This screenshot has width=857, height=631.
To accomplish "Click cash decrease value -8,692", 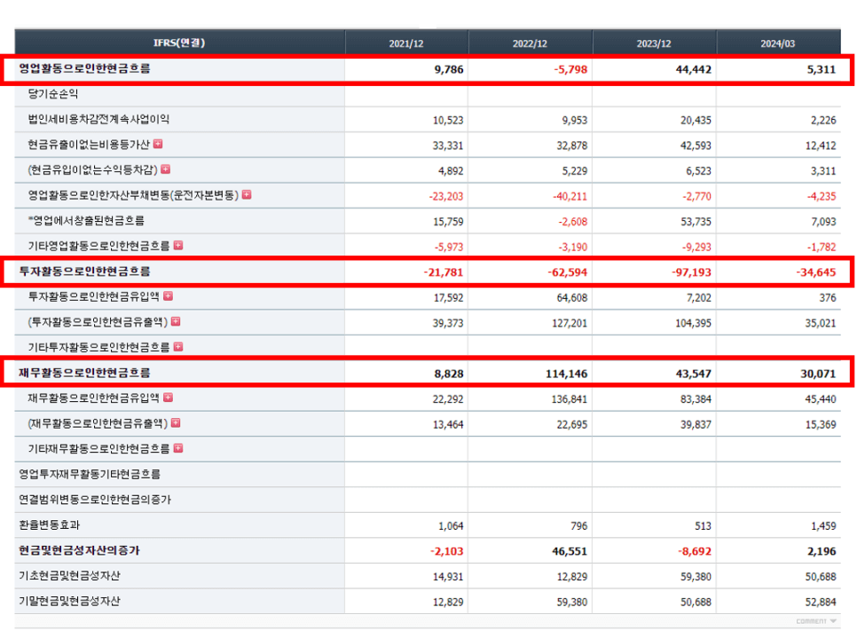I will click(695, 551).
